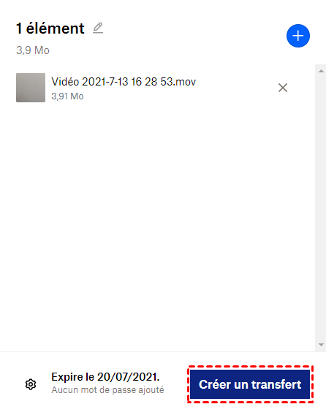
Task: Click footer blank space left of the gear
Action: (x=12, y=384)
